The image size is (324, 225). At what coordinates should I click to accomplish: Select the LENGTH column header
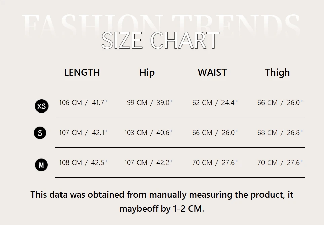82,72
